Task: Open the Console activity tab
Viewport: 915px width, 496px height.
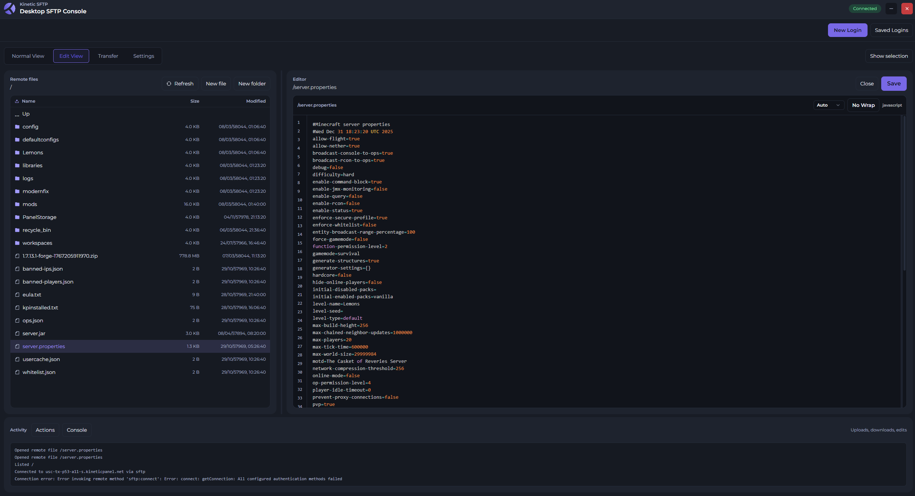Action: tap(76, 430)
